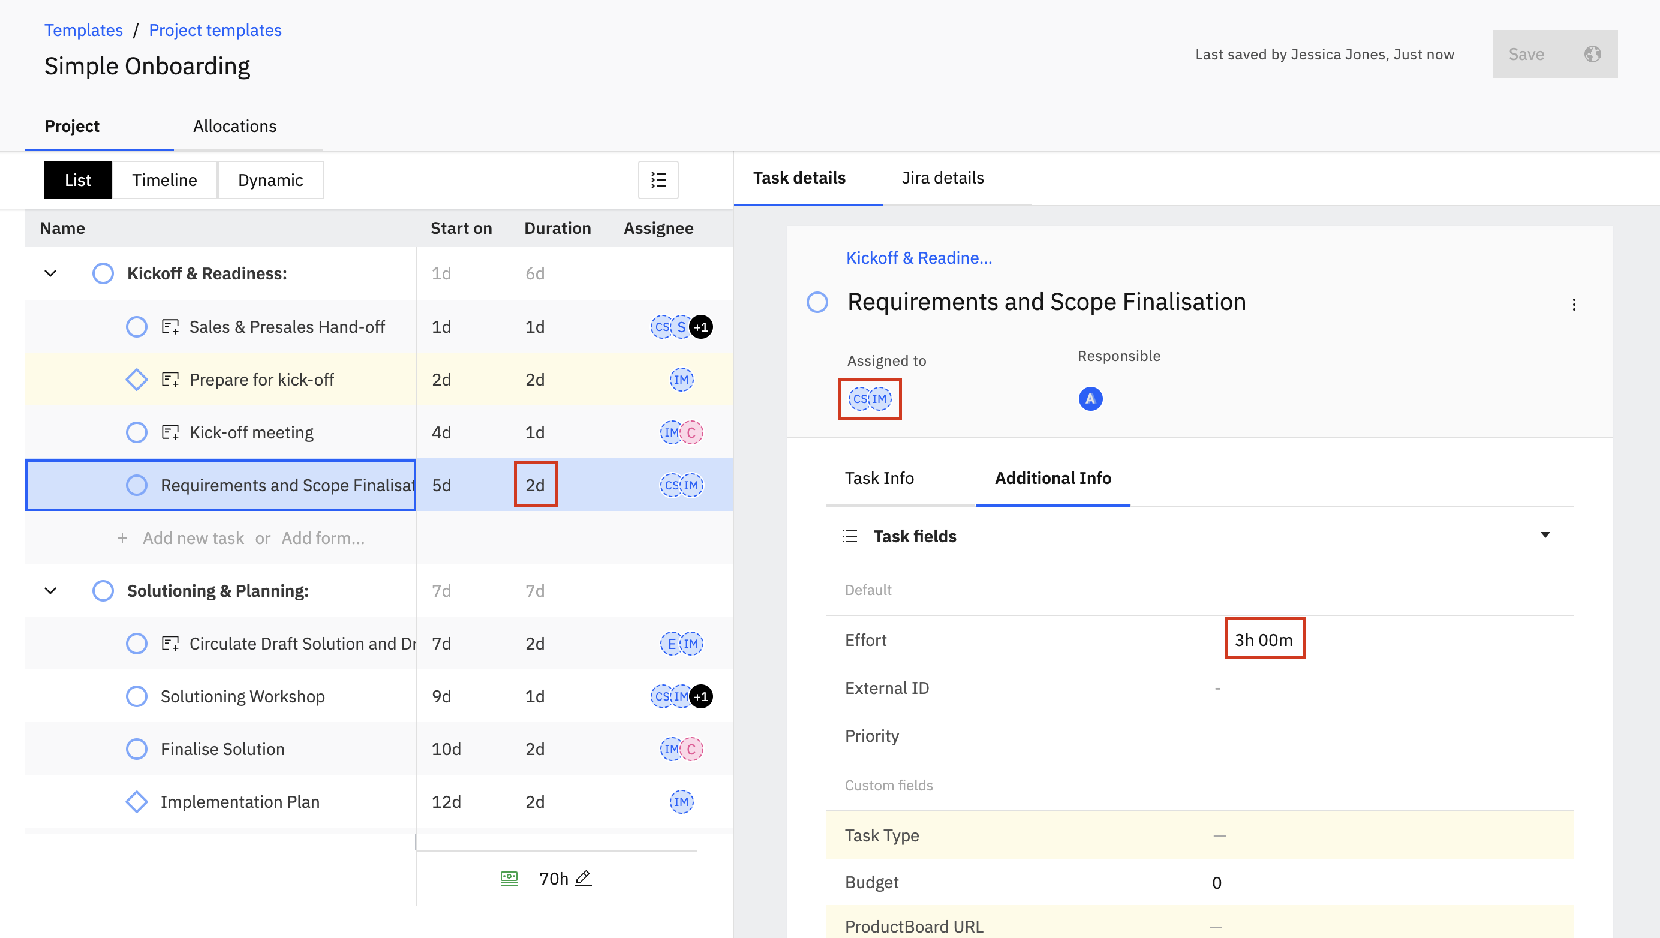This screenshot has width=1660, height=938.
Task: Click the globe icon beside Save
Action: point(1592,54)
